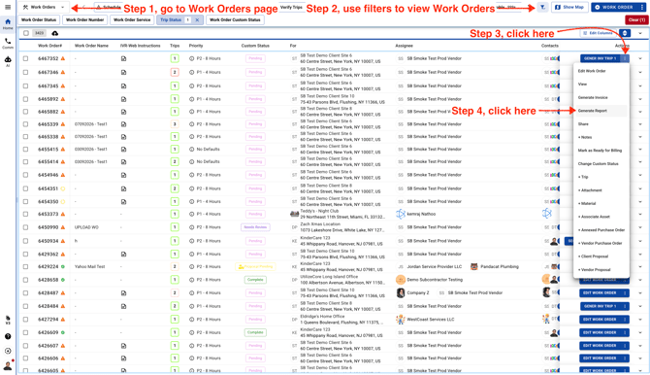Click the tag icon labeled V3
The image size is (650, 375).
coord(8,320)
